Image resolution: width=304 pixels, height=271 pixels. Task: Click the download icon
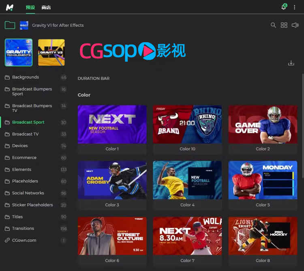[291, 63]
